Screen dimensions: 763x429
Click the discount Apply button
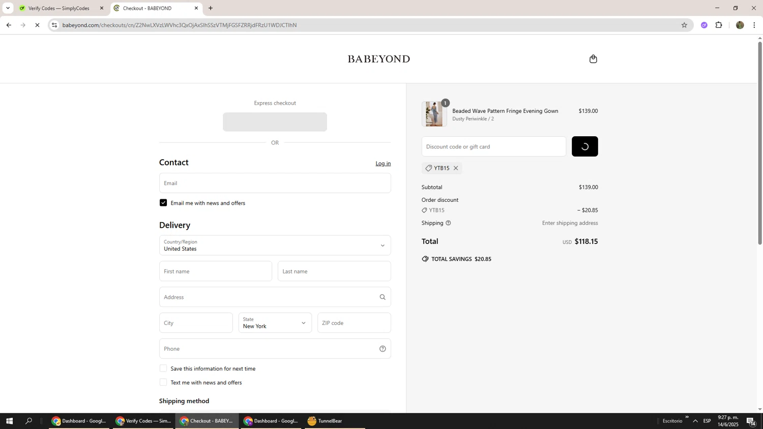[585, 146]
